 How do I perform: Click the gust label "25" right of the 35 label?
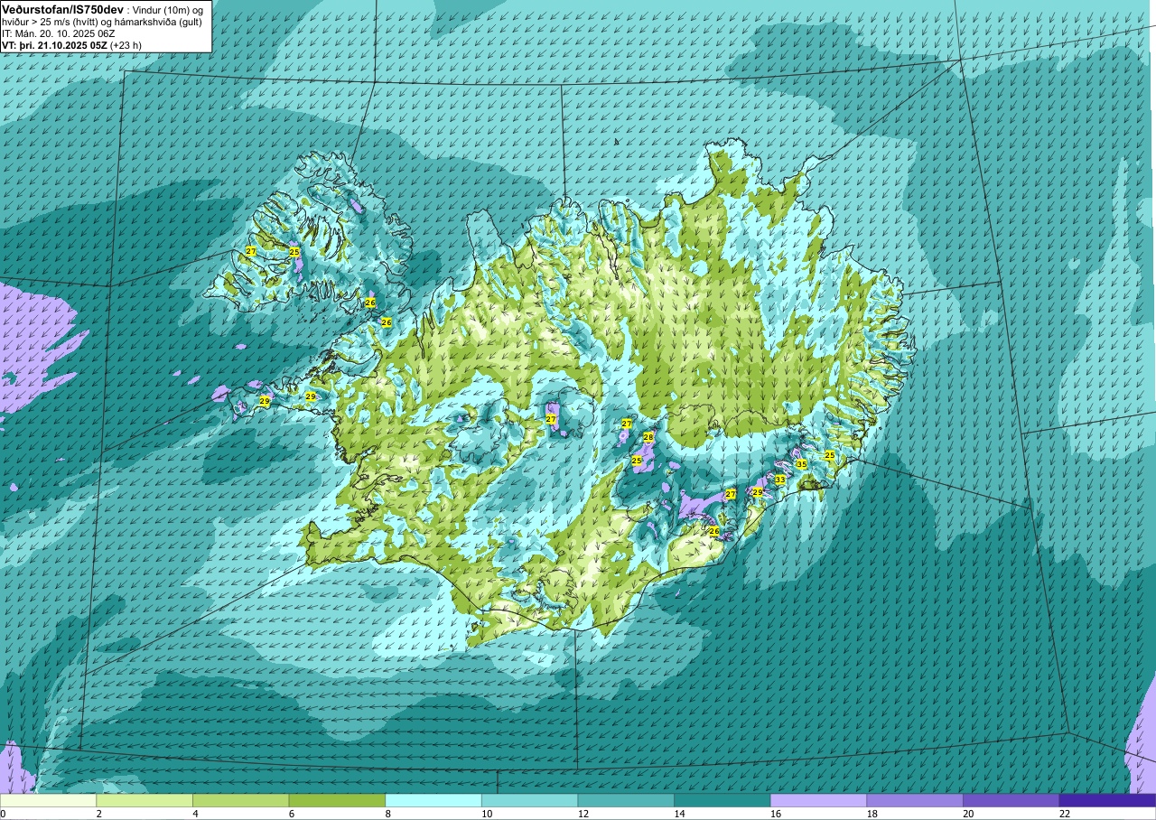[x=830, y=455]
